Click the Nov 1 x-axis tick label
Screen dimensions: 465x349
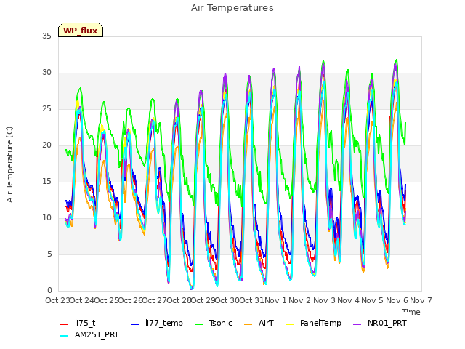tap(275, 300)
